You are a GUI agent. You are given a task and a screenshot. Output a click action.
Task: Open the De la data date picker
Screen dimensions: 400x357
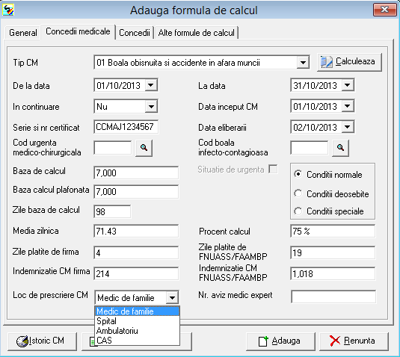(x=151, y=85)
